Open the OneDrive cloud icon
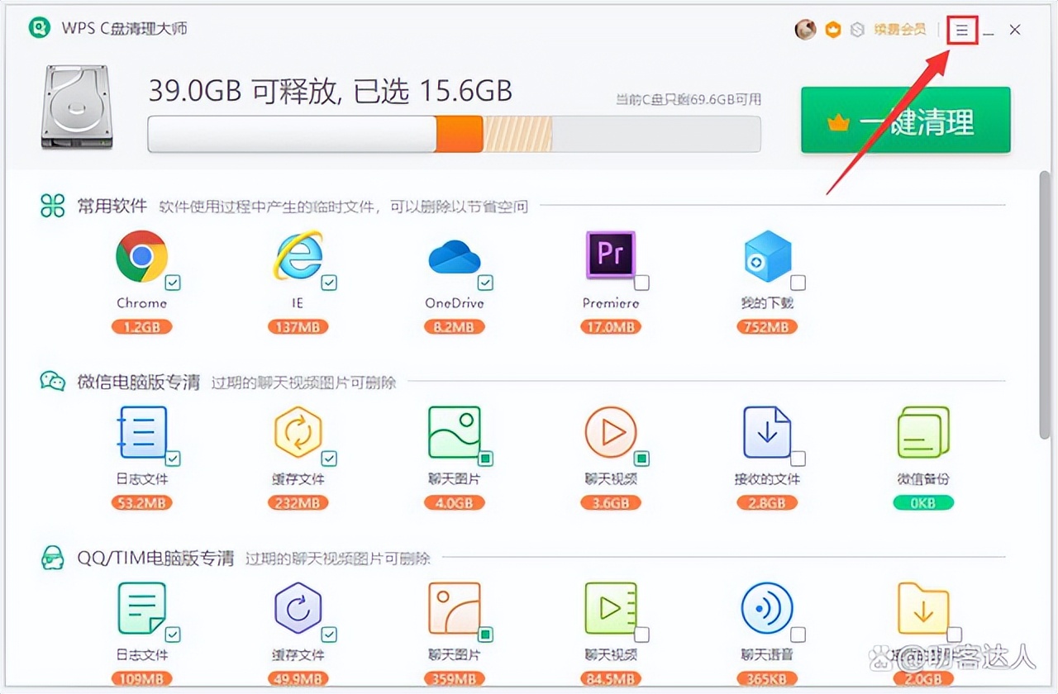Viewport: 1058px width, 694px height. click(454, 258)
